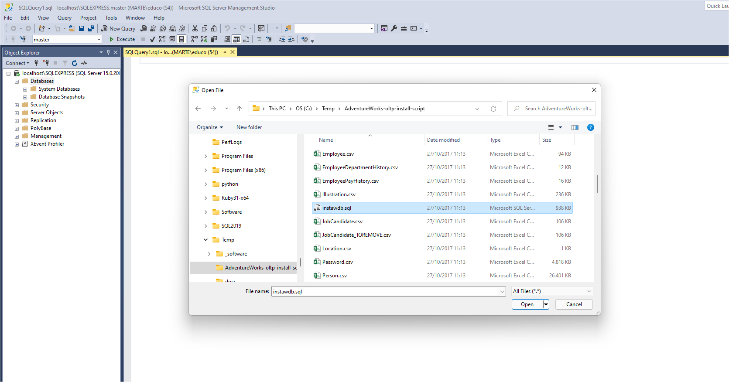Open the Organize dropdown menu
This screenshot has height=382, width=729.
[x=210, y=127]
